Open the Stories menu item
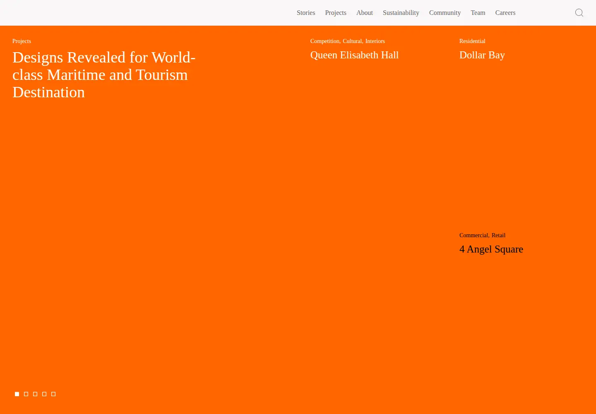Screen dimensions: 596x414 306,13
